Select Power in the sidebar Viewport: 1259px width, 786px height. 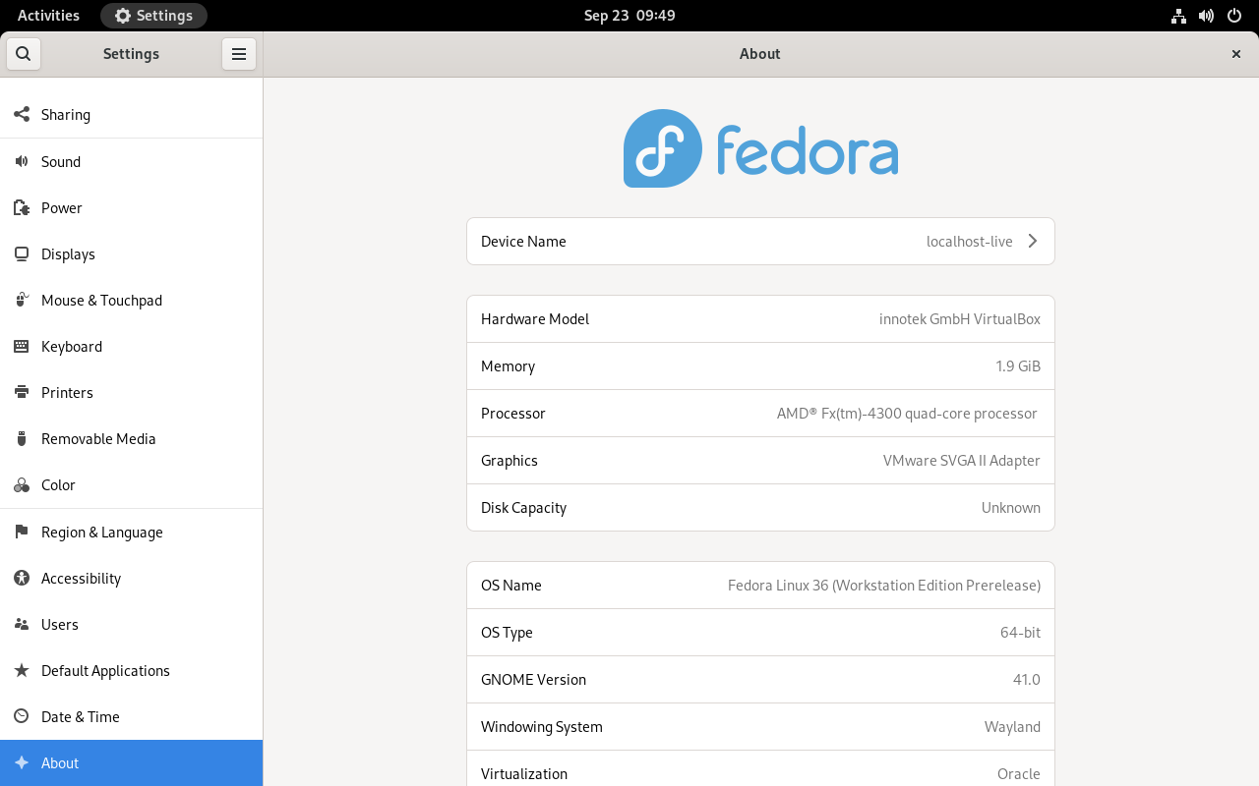(x=132, y=207)
